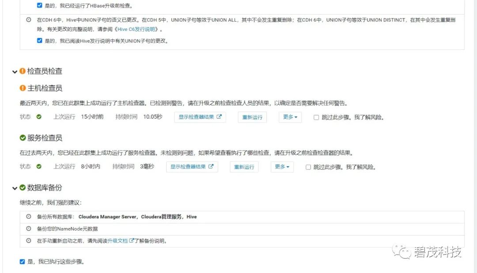Click the 10.05秒 duration value
477x273 pixels.
click(x=153, y=117)
